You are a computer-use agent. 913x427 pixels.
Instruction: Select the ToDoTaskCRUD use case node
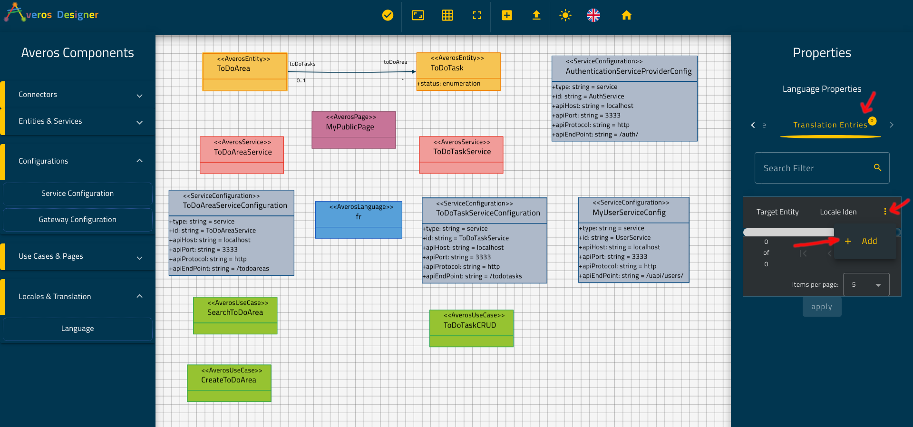471,329
